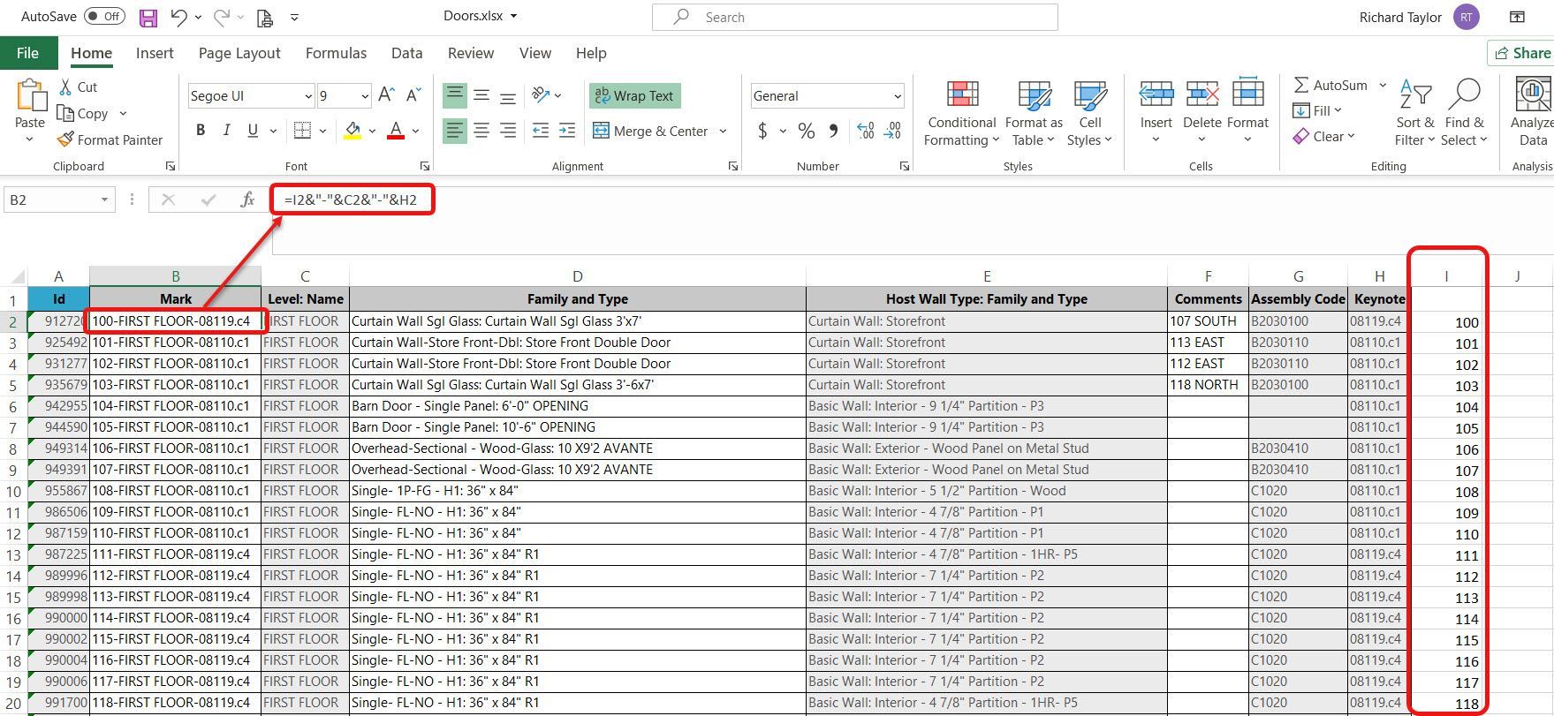Expand Name Box dropdown arrow
Image resolution: width=1554 pixels, height=716 pixels.
[104, 200]
